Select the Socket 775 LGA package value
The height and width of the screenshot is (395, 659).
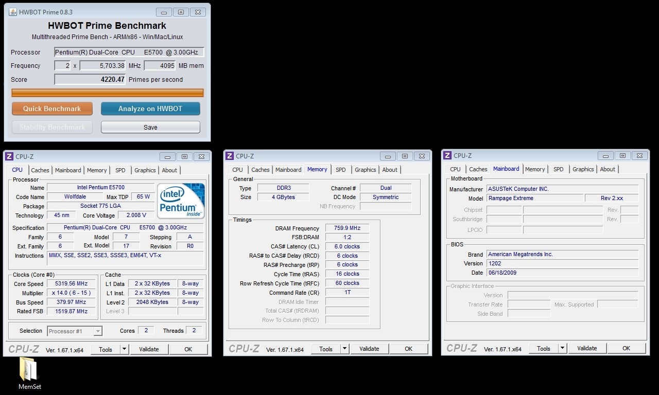point(101,206)
